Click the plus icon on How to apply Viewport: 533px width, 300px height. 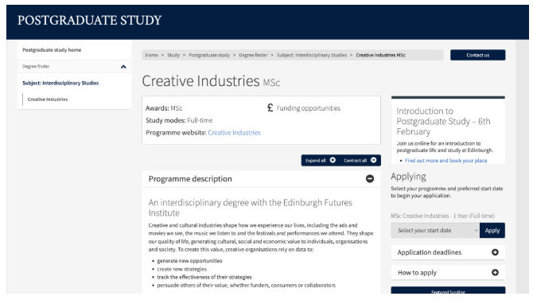pos(495,272)
